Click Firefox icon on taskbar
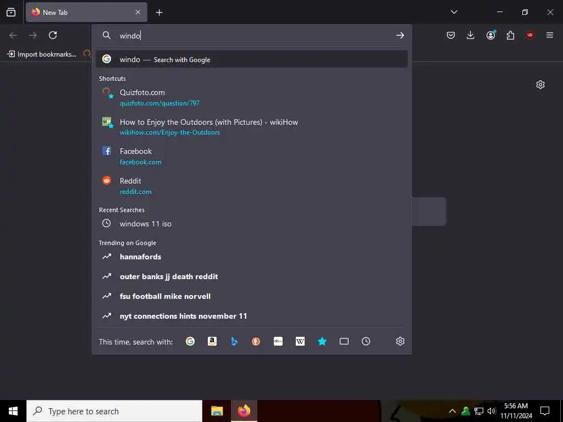The image size is (563, 422). click(x=244, y=411)
